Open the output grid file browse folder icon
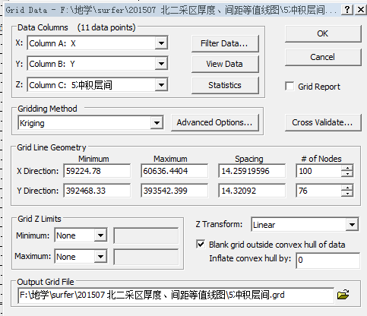 click(x=343, y=295)
